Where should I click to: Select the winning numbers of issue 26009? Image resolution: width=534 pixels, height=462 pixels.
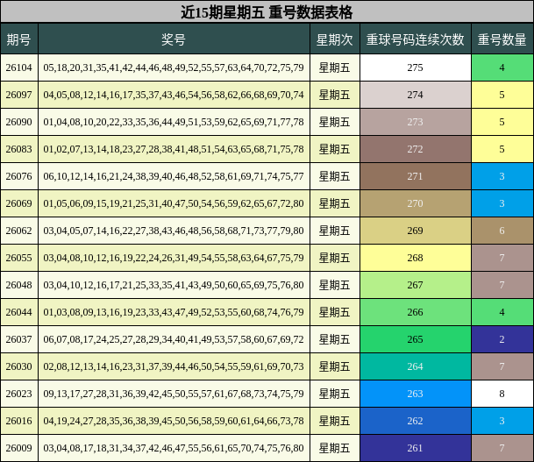pos(174,448)
